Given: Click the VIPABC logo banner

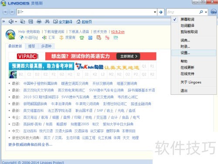Looking at the screenshot, I should click(x=27, y=56).
